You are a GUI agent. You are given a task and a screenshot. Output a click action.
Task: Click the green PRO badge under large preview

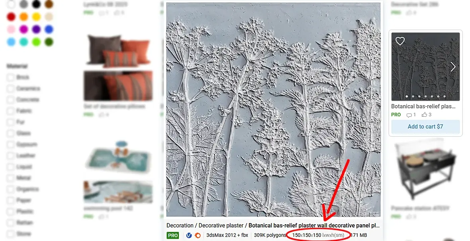coord(172,235)
